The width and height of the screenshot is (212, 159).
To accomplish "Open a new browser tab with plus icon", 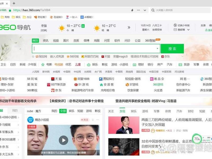I will [x=14, y=3].
